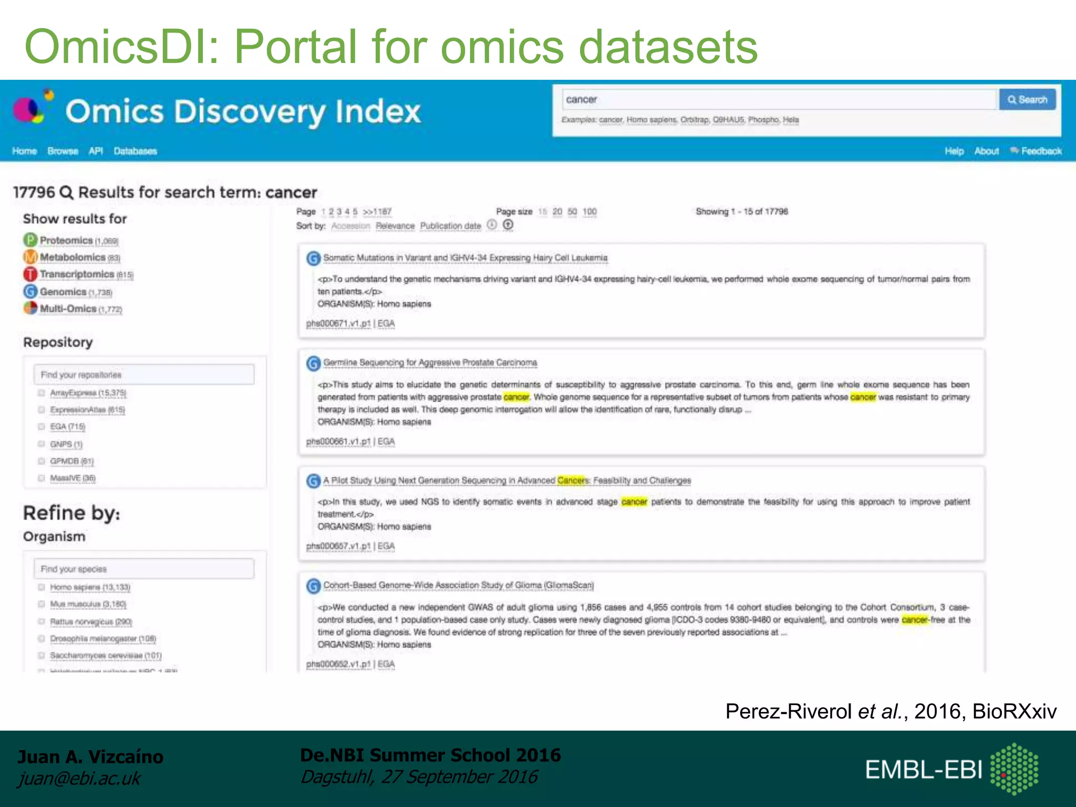1076x807 pixels.
Task: Tick the ArrayExpress repository checkbox
Action: point(41,393)
